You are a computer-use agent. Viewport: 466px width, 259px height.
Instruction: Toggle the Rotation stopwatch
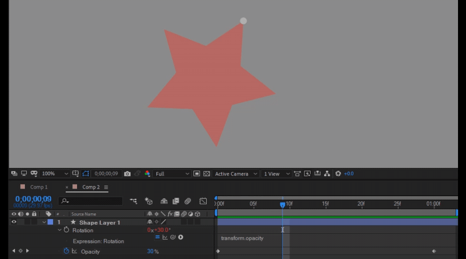point(66,229)
